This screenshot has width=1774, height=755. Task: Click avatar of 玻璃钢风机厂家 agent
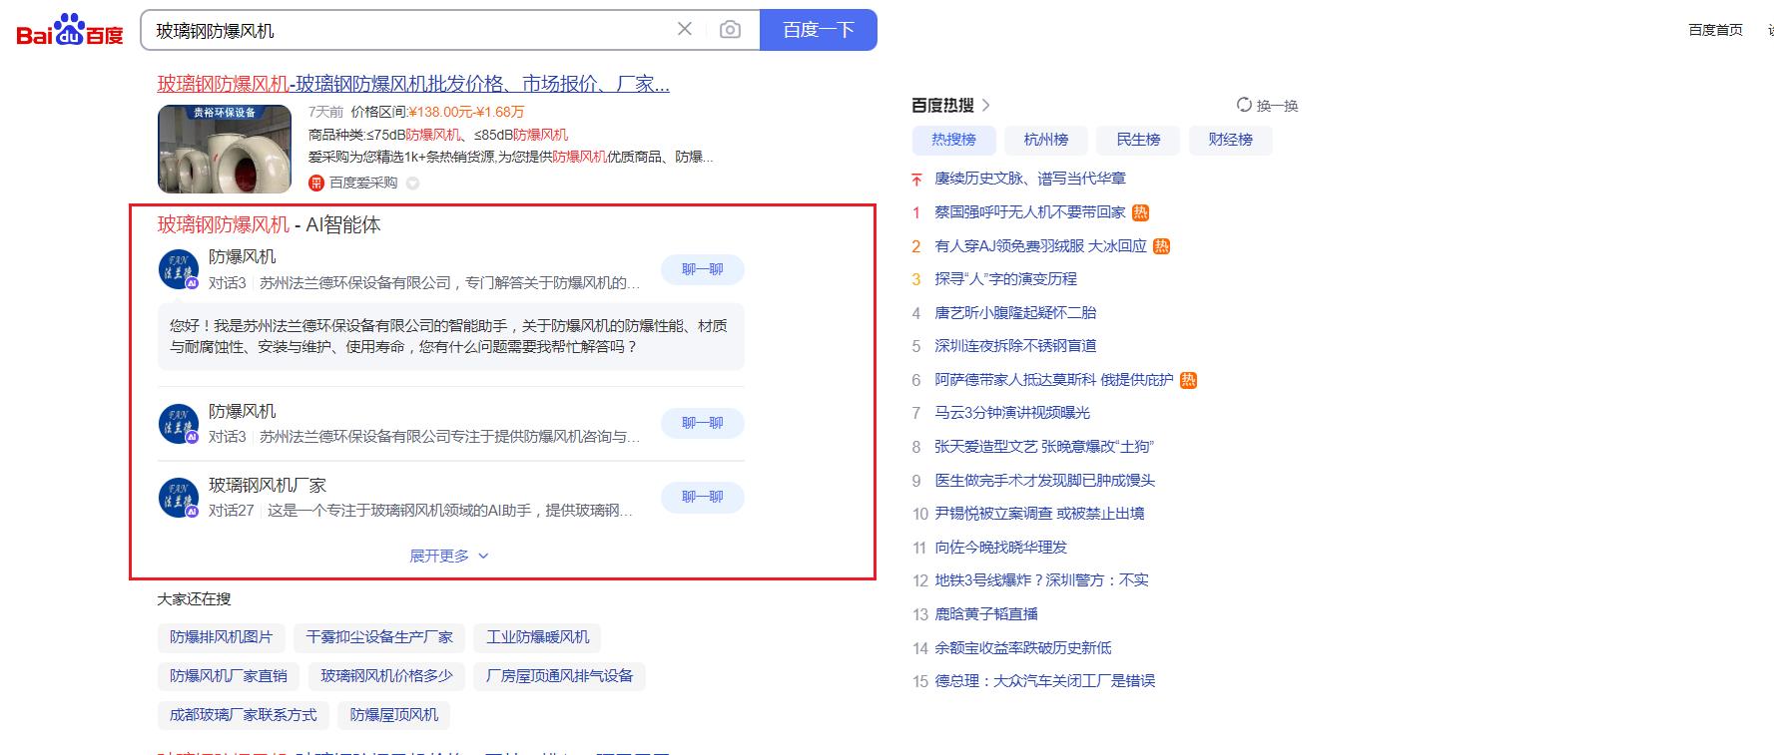pos(179,498)
